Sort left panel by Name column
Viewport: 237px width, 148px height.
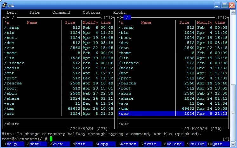tap(32, 22)
